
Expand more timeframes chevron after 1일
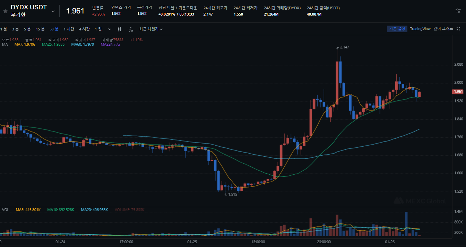tap(110, 29)
